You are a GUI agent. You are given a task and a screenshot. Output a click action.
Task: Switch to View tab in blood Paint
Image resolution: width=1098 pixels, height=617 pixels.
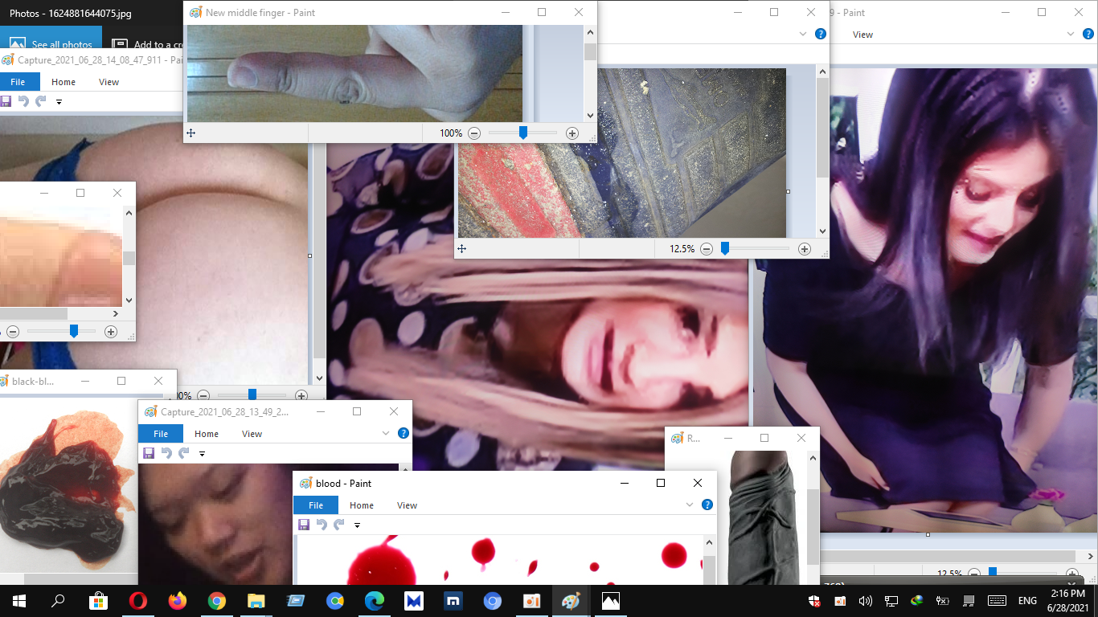coord(407,505)
